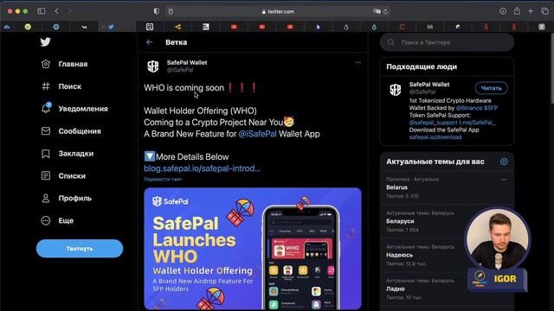Click the Твитнуть button
This screenshot has height=311, width=554.
tap(80, 248)
